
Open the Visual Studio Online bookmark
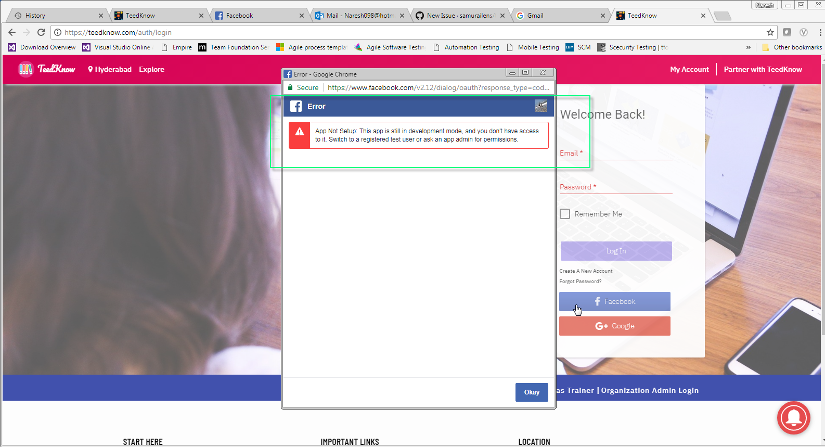[118, 47]
